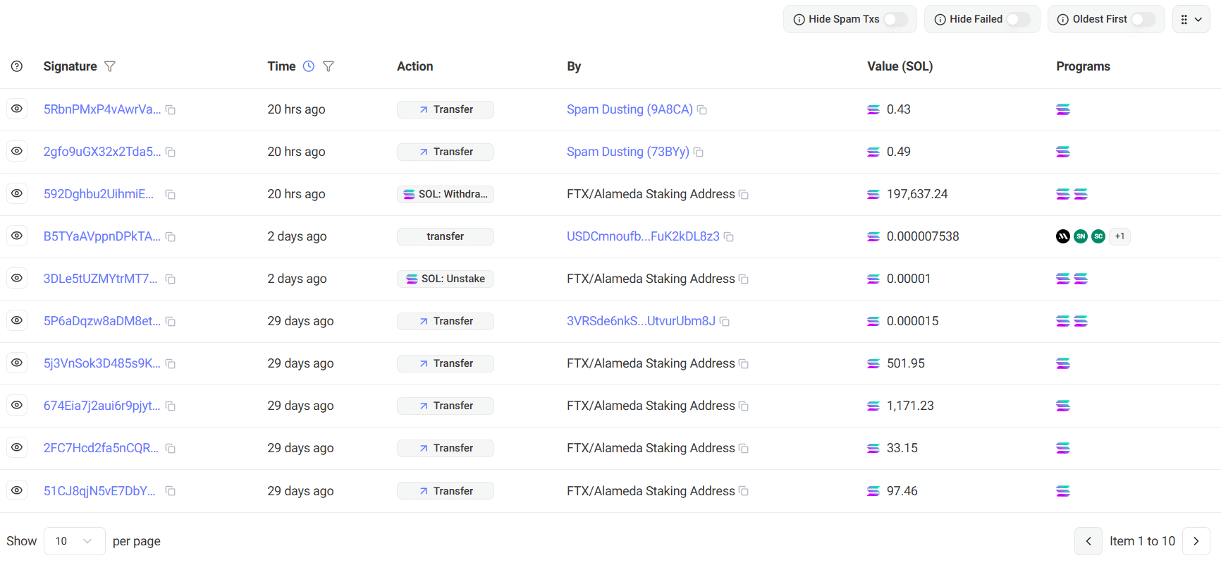
Task: Click the help icon beside Signature header
Action: 17,66
